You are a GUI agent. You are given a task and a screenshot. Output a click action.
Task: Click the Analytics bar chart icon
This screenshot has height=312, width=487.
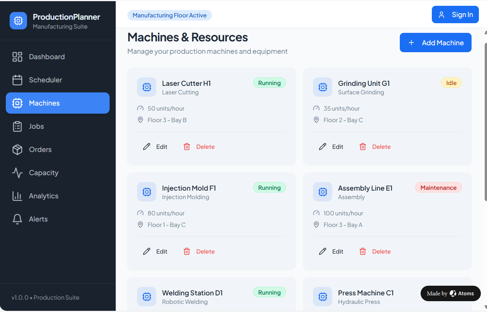click(17, 196)
